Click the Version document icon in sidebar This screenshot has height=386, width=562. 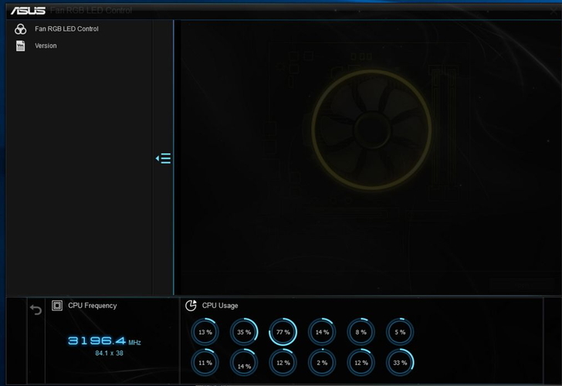[21, 46]
